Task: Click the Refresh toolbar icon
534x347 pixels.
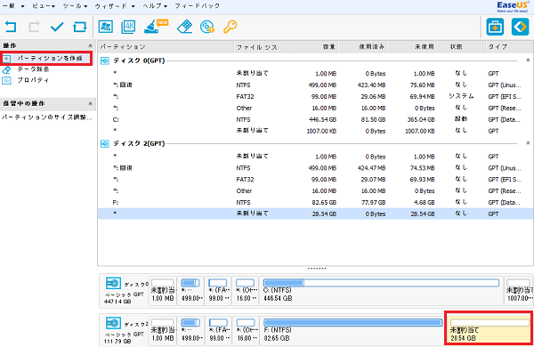Action: point(80,27)
